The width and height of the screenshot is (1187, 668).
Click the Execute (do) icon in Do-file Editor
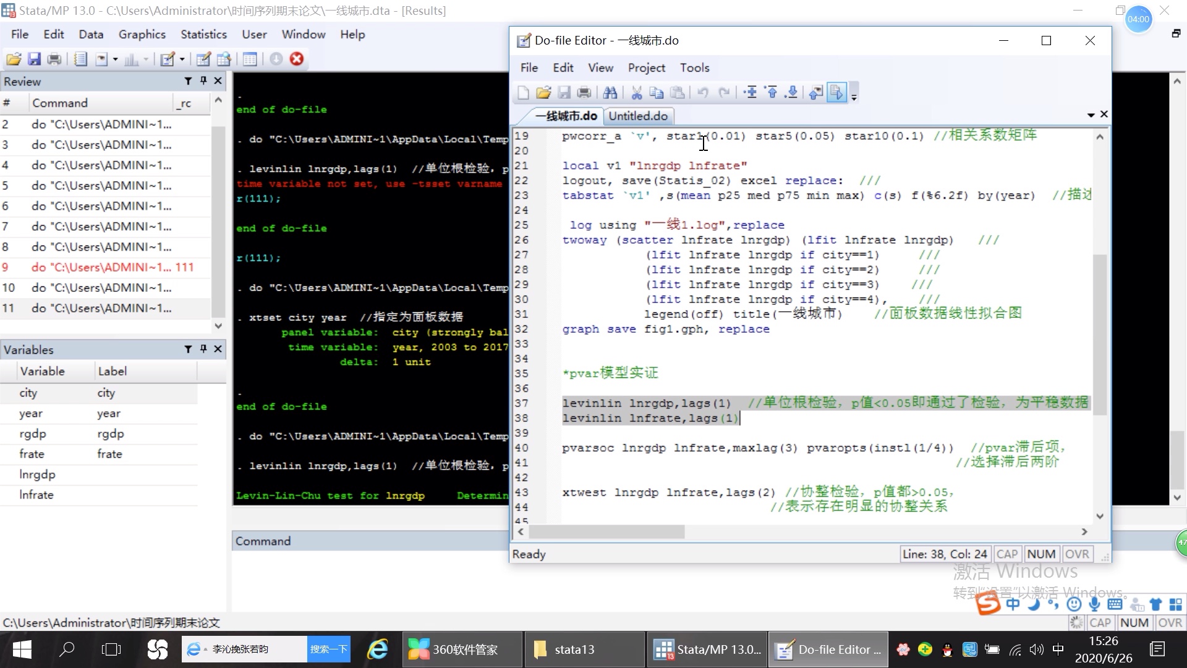[x=836, y=93]
